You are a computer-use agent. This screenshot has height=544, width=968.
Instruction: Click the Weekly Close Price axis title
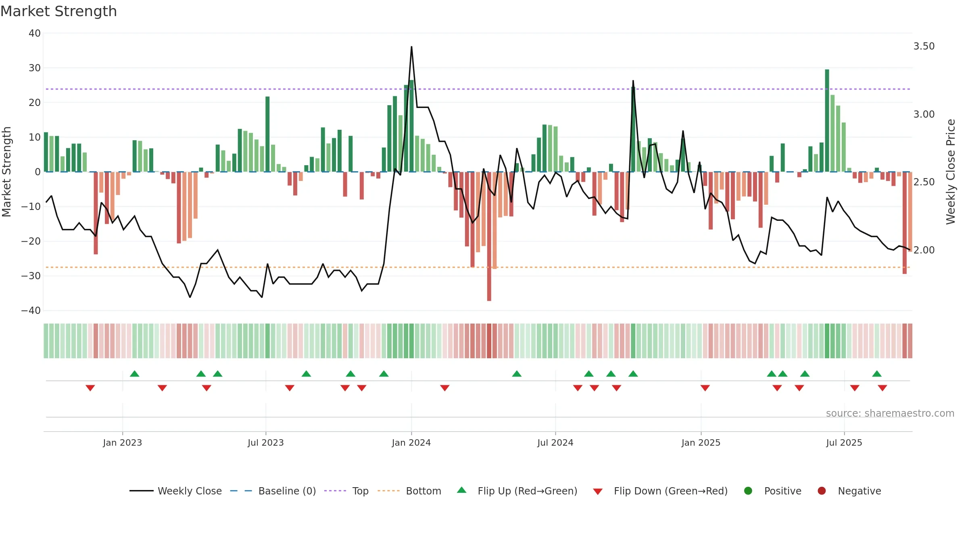(x=951, y=172)
